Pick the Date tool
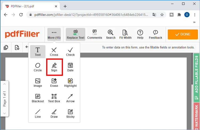This screenshot has width=200, height=130. (70, 67)
